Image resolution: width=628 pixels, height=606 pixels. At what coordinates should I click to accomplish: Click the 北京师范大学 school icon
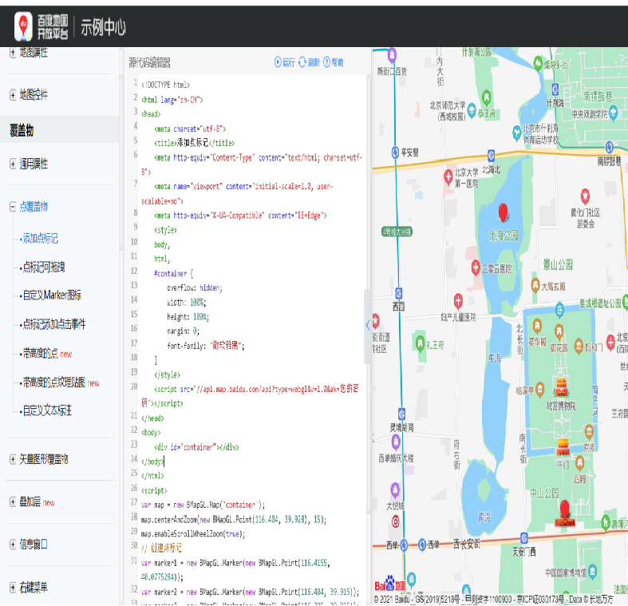point(472,110)
